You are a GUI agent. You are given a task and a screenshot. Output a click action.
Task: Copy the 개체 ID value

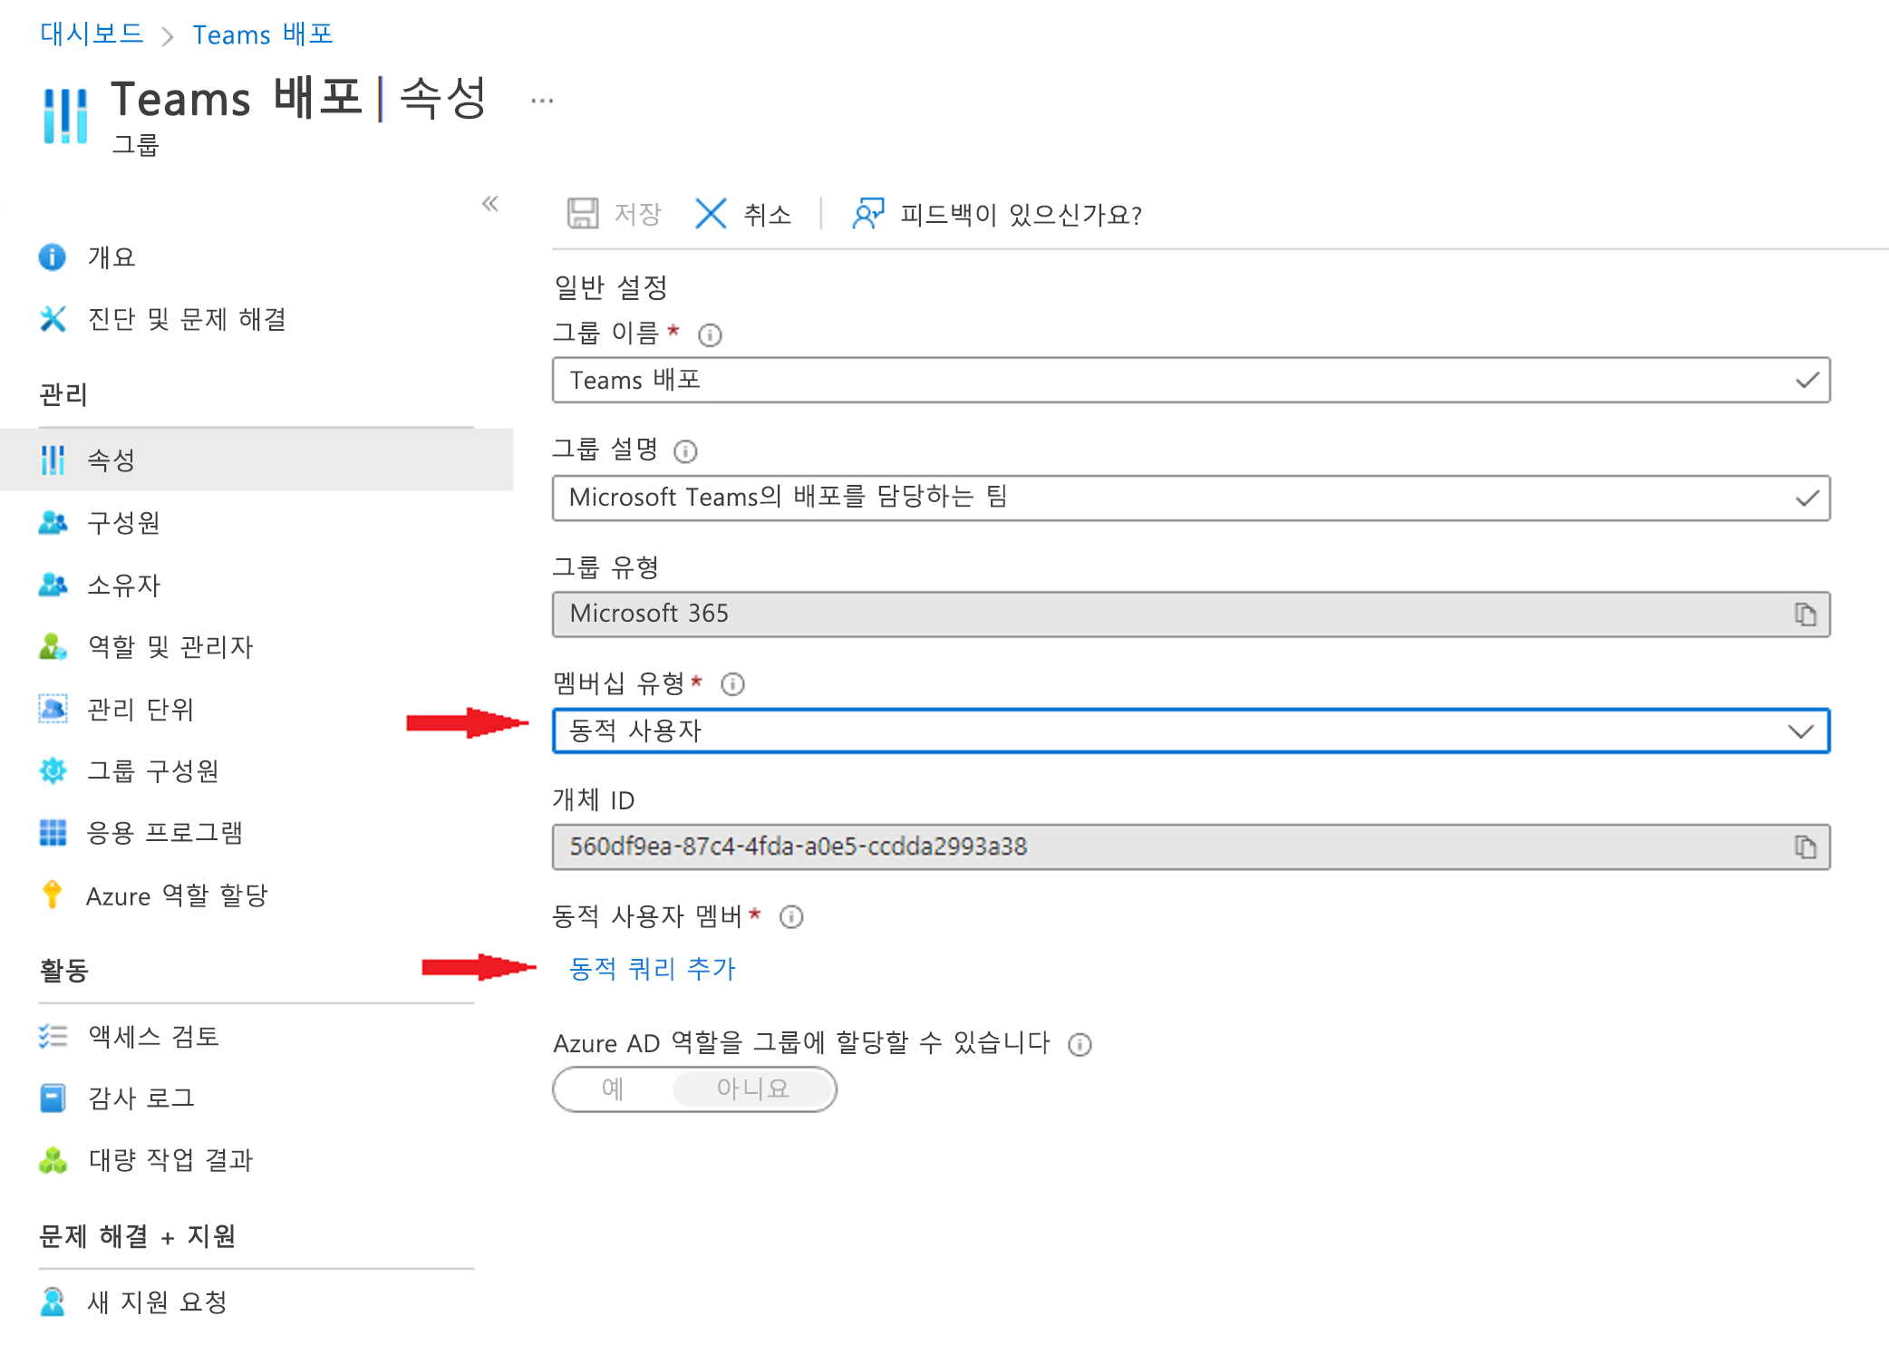point(1805,847)
